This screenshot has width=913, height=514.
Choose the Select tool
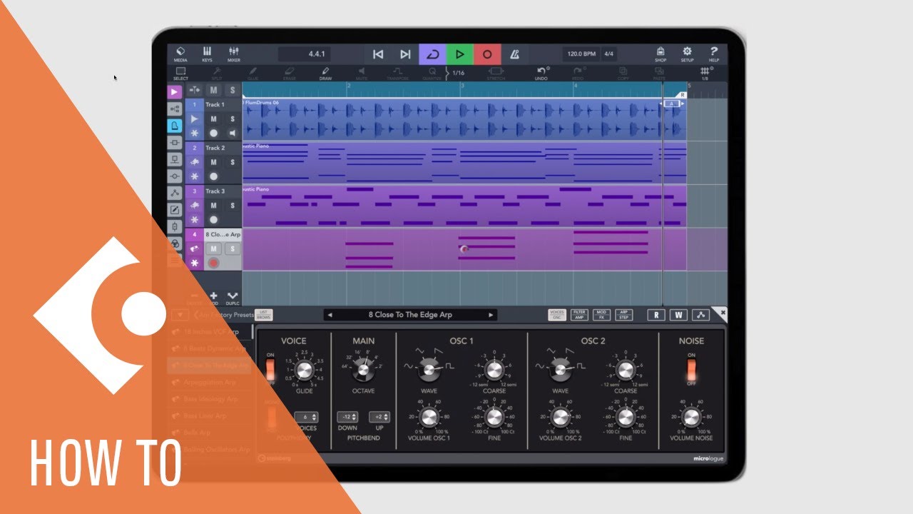pyautogui.click(x=180, y=73)
